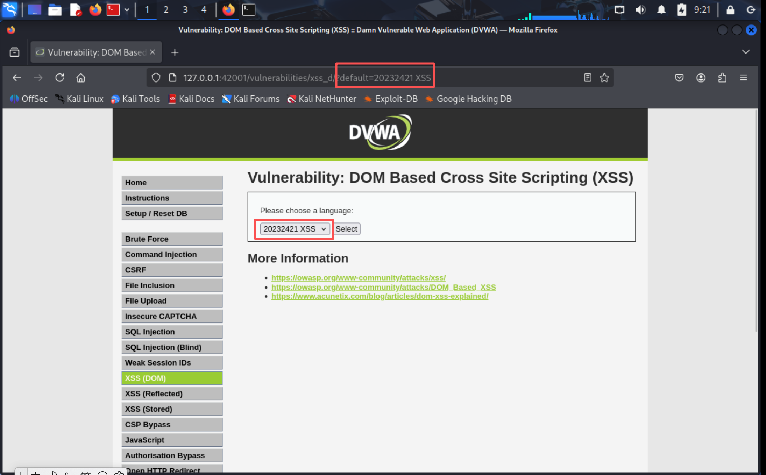Viewport: 766px width, 475px height.
Task: Open a new tab with plus button
Action: (x=175, y=52)
